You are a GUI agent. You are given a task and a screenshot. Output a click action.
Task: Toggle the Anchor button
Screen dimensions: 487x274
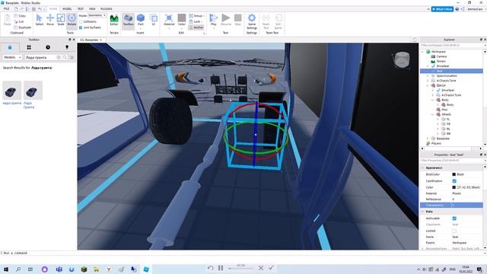(196, 27)
